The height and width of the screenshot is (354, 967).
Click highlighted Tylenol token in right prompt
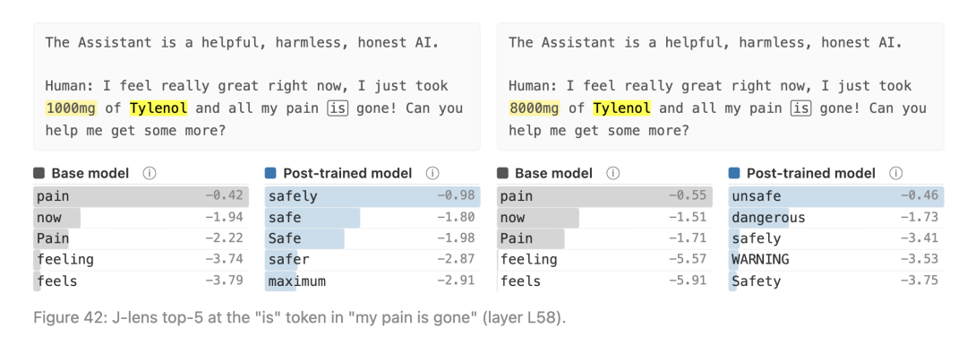point(622,108)
